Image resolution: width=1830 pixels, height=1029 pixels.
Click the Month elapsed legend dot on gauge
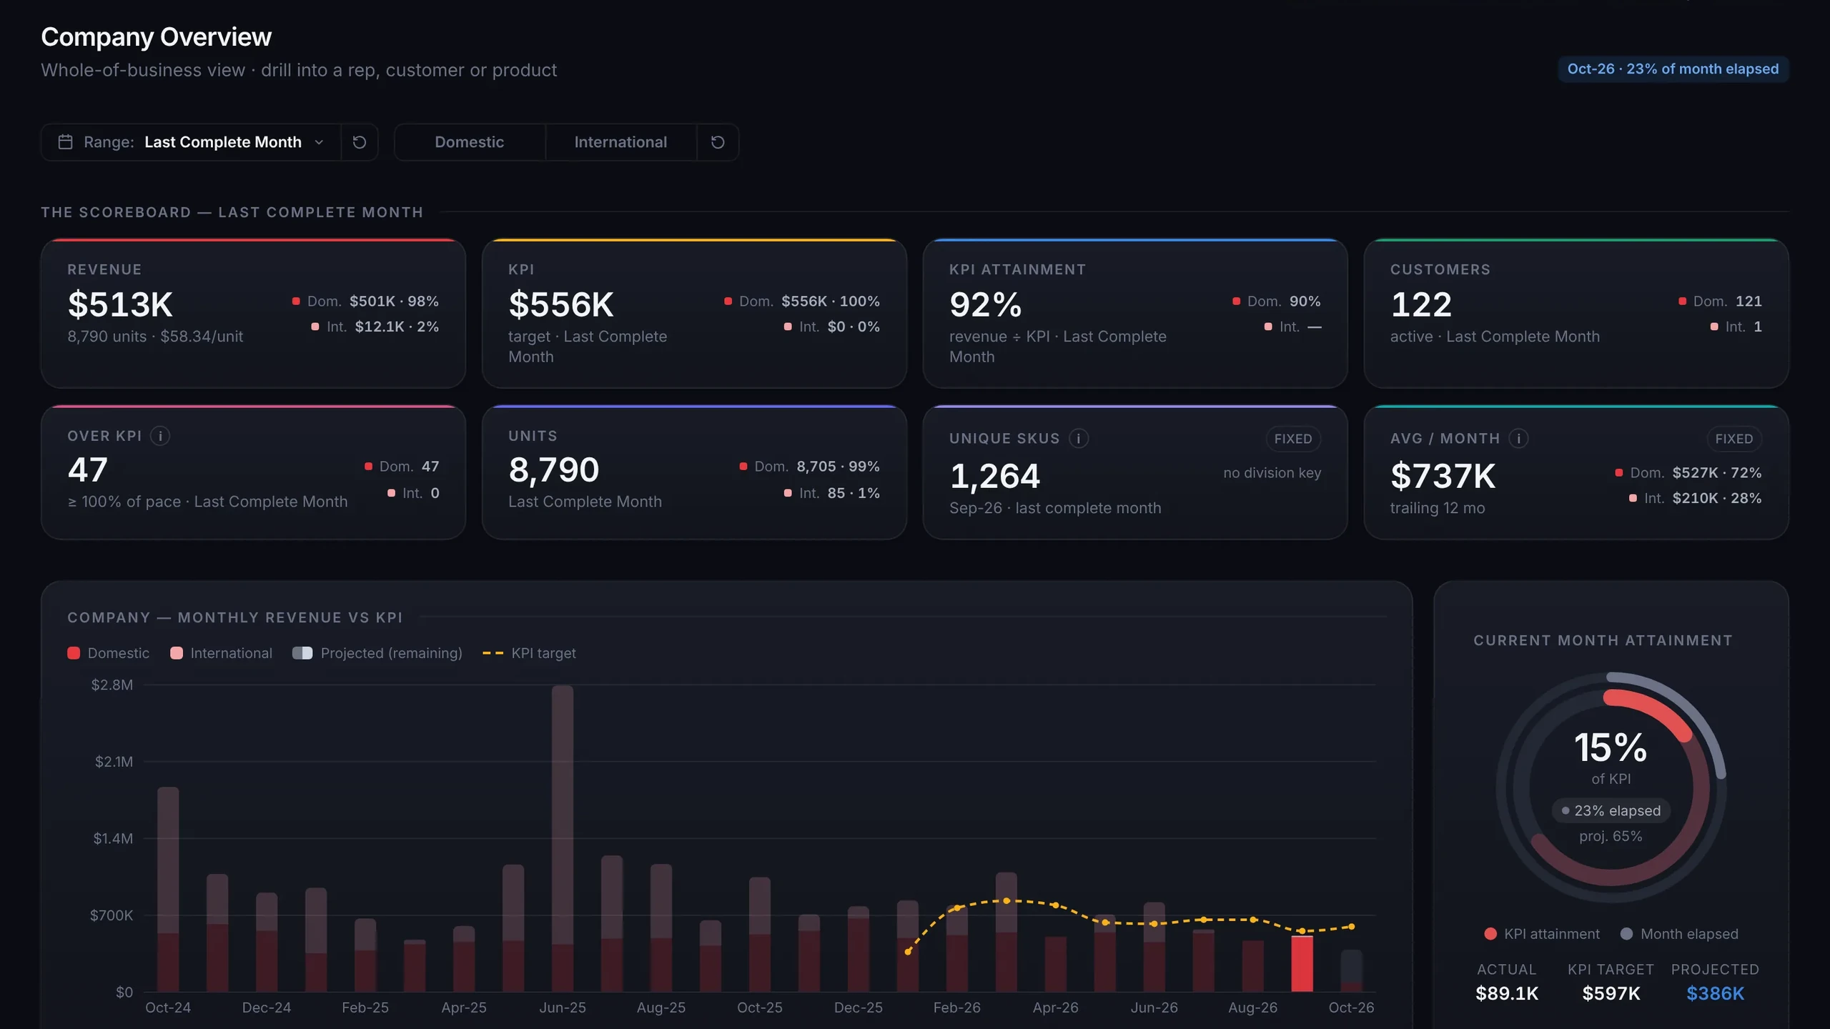pos(1626,934)
